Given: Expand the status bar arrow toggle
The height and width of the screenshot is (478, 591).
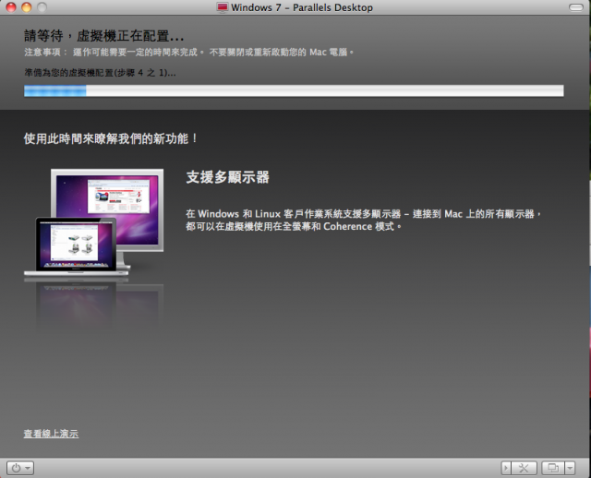Looking at the screenshot, I should pos(506,468).
